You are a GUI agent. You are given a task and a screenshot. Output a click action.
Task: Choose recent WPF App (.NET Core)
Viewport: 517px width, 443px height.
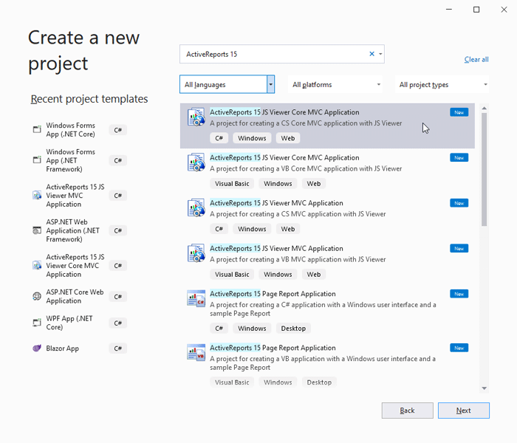(80, 323)
